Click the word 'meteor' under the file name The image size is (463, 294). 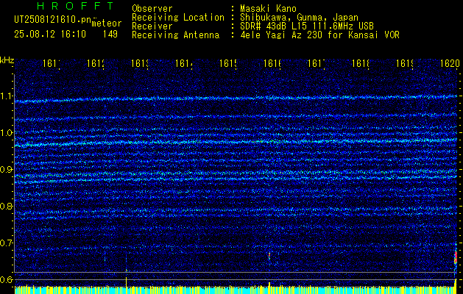point(107,24)
